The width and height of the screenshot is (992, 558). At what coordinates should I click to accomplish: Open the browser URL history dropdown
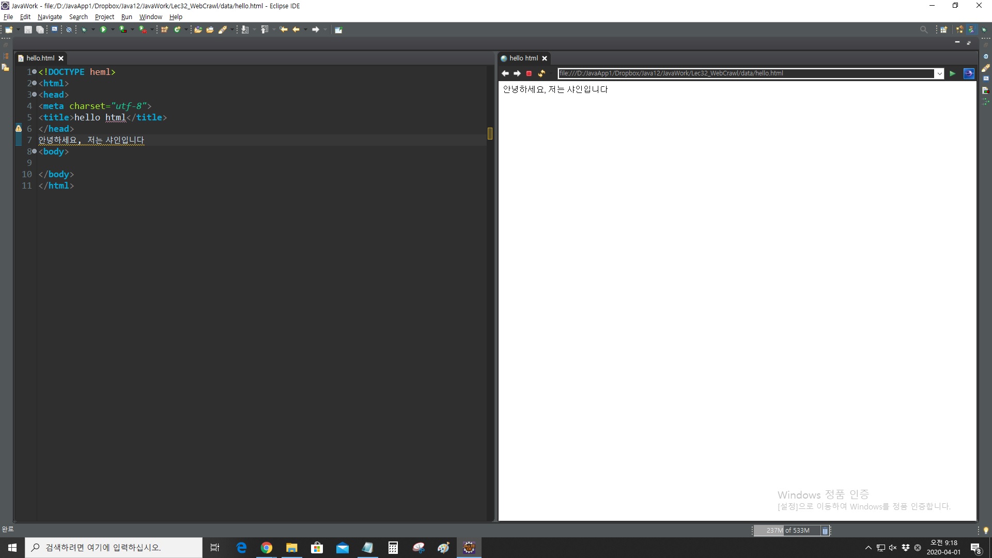(x=939, y=73)
